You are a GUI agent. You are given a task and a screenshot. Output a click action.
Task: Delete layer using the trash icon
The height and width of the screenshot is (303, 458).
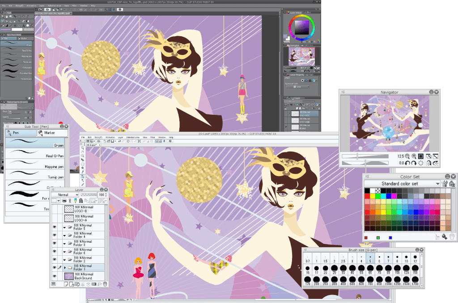pyautogui.click(x=105, y=284)
